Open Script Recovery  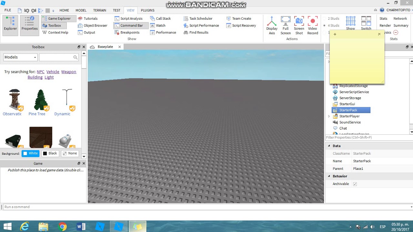pos(241,25)
